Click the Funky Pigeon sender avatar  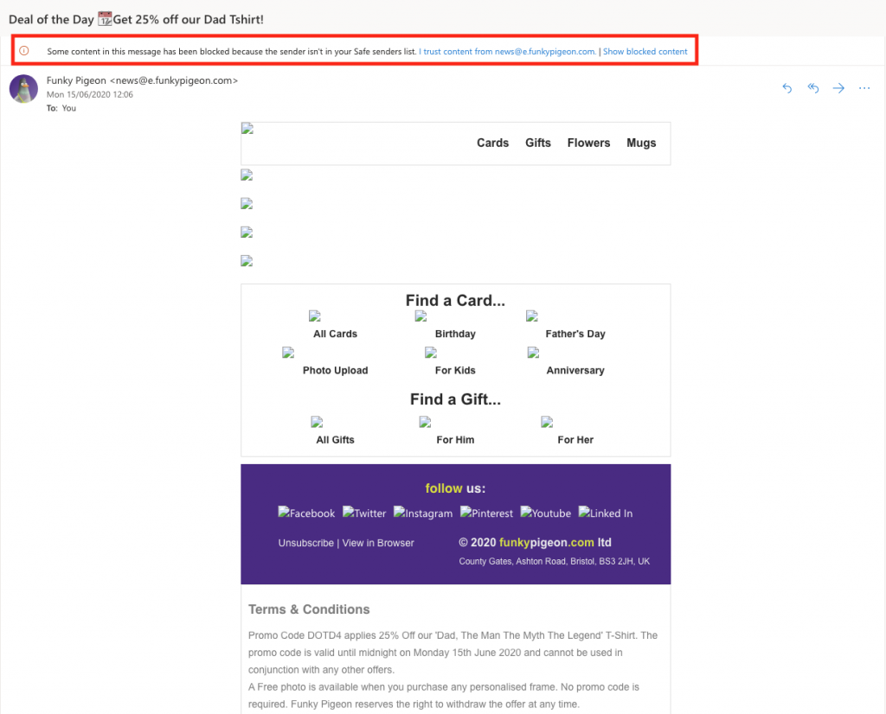tap(23, 89)
